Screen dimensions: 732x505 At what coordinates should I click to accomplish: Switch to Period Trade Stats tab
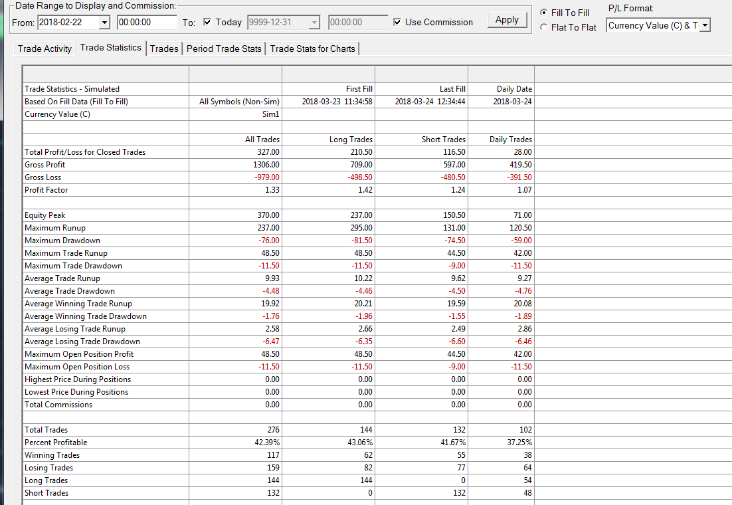click(224, 49)
